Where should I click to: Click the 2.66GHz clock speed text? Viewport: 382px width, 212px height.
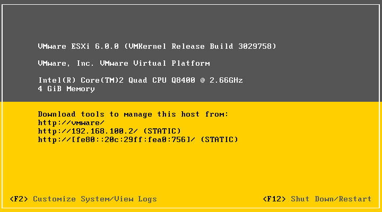pos(226,80)
